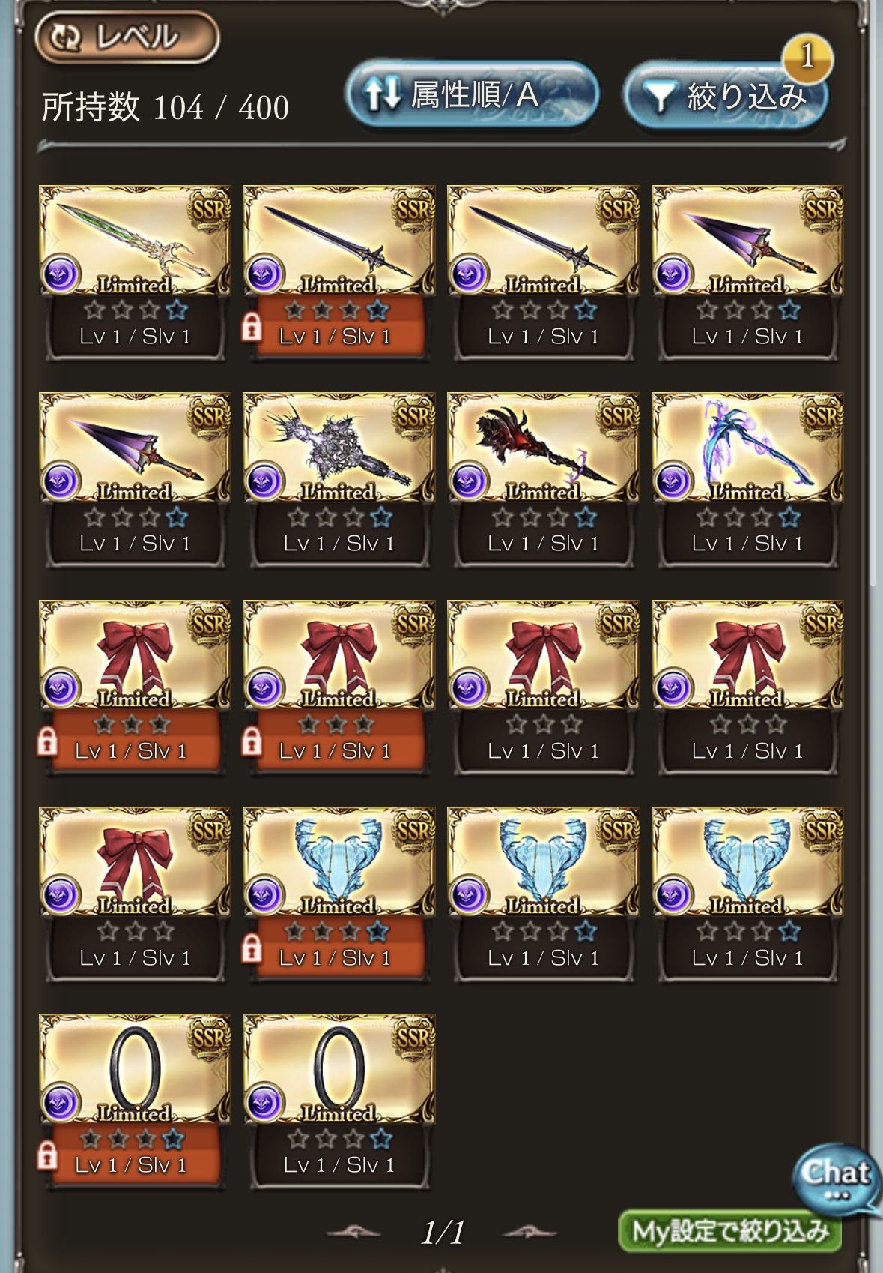Click lock icon on locked dark sword

(x=252, y=328)
